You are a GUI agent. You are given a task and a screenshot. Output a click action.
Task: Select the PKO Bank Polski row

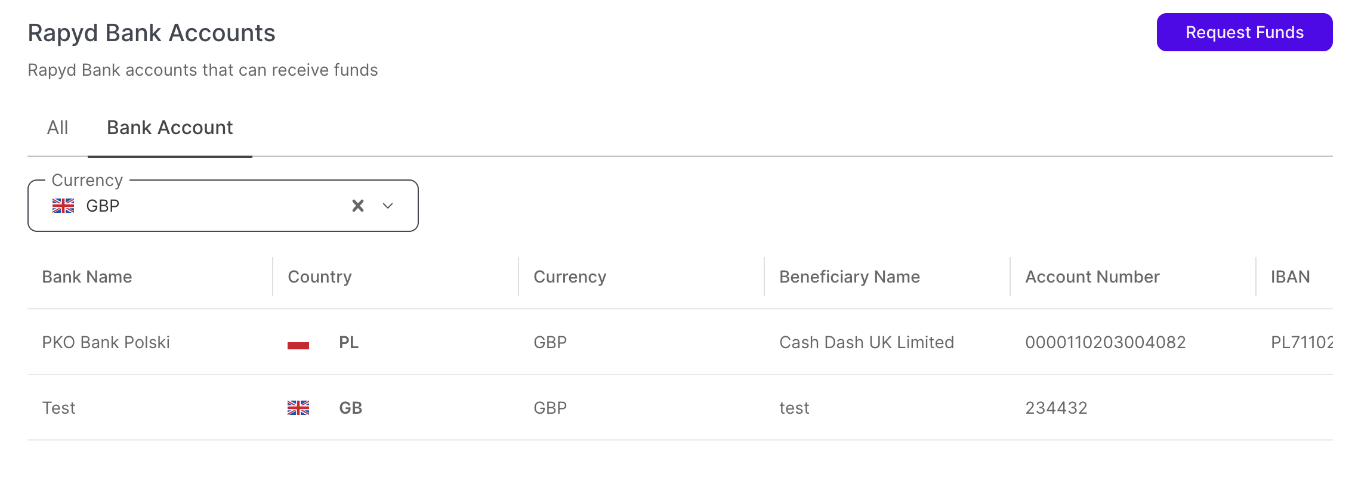click(106, 342)
